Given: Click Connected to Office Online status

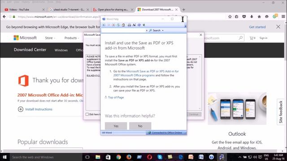Looking at the screenshot, I should pyautogui.click(x=166, y=133).
